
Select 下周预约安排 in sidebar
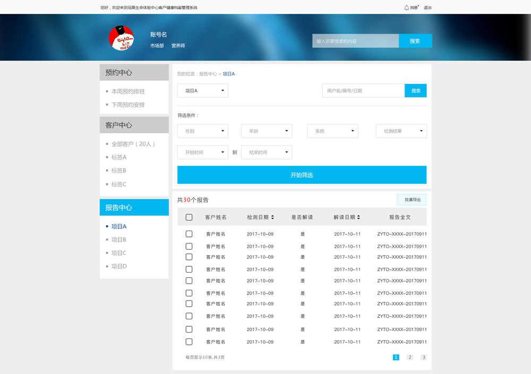click(128, 105)
